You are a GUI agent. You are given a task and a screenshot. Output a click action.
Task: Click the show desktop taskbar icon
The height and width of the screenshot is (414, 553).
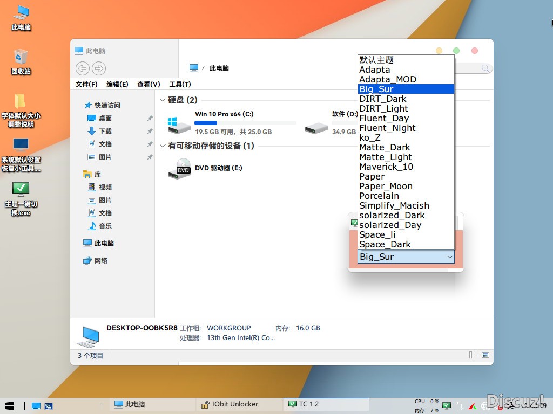(x=36, y=405)
